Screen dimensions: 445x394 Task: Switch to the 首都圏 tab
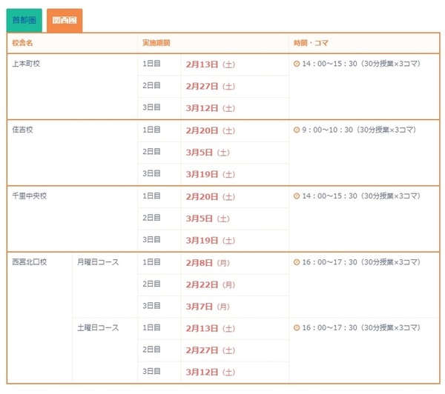pos(24,21)
